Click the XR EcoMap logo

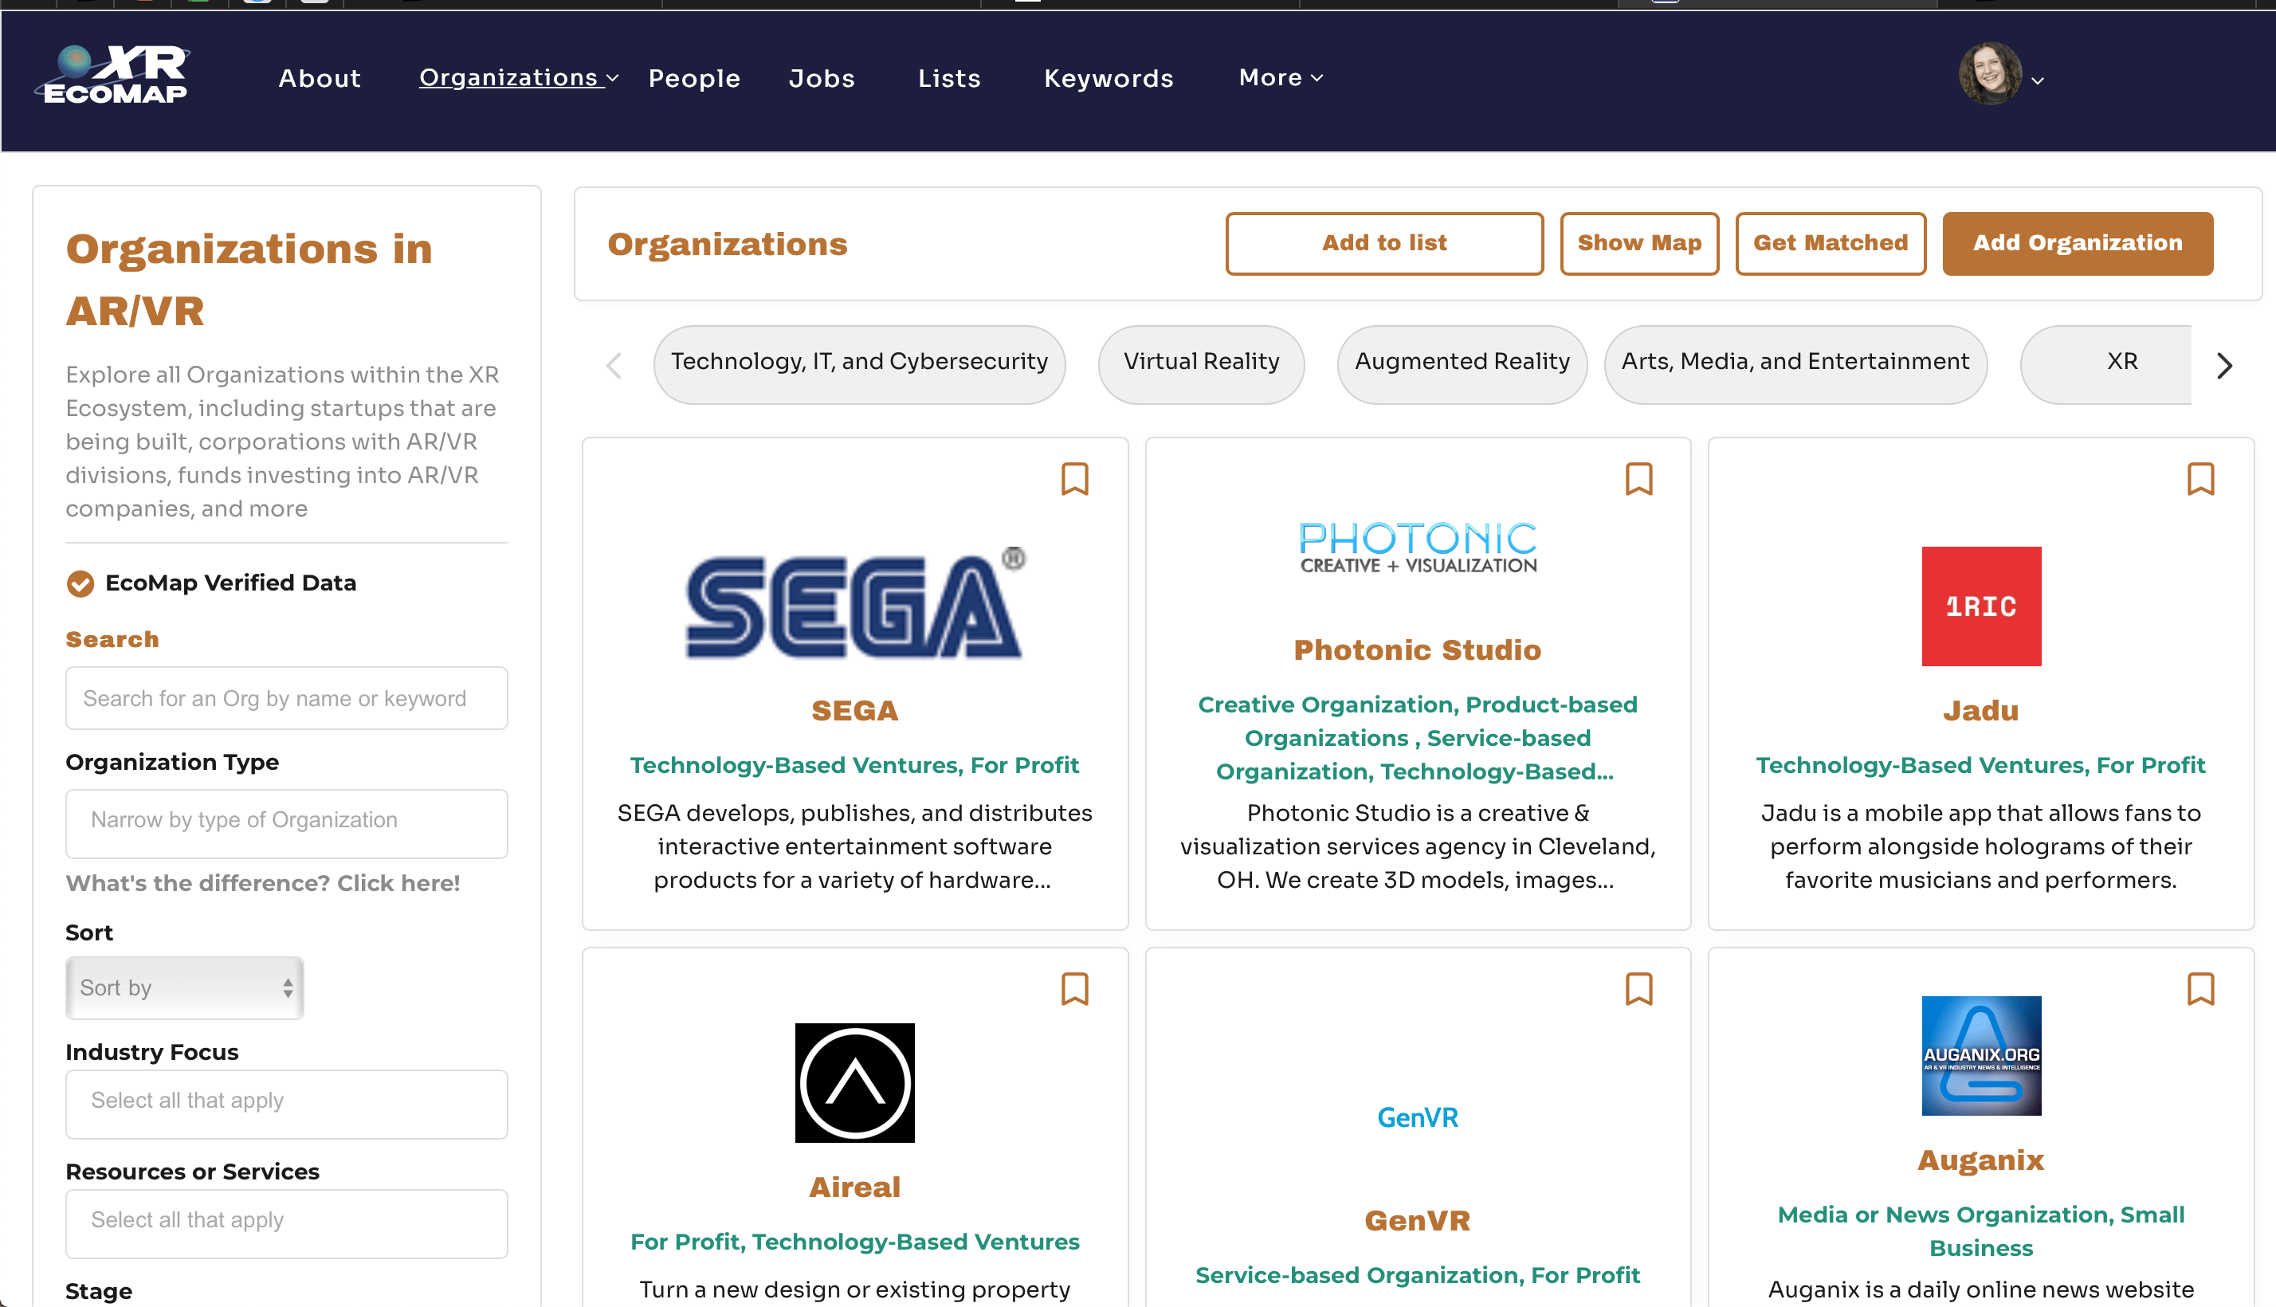[113, 76]
